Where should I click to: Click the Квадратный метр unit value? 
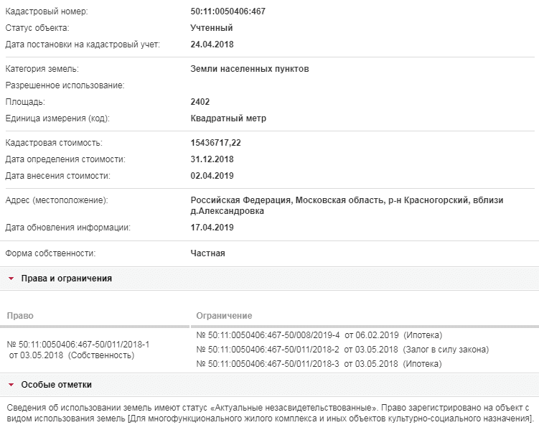click(x=228, y=118)
